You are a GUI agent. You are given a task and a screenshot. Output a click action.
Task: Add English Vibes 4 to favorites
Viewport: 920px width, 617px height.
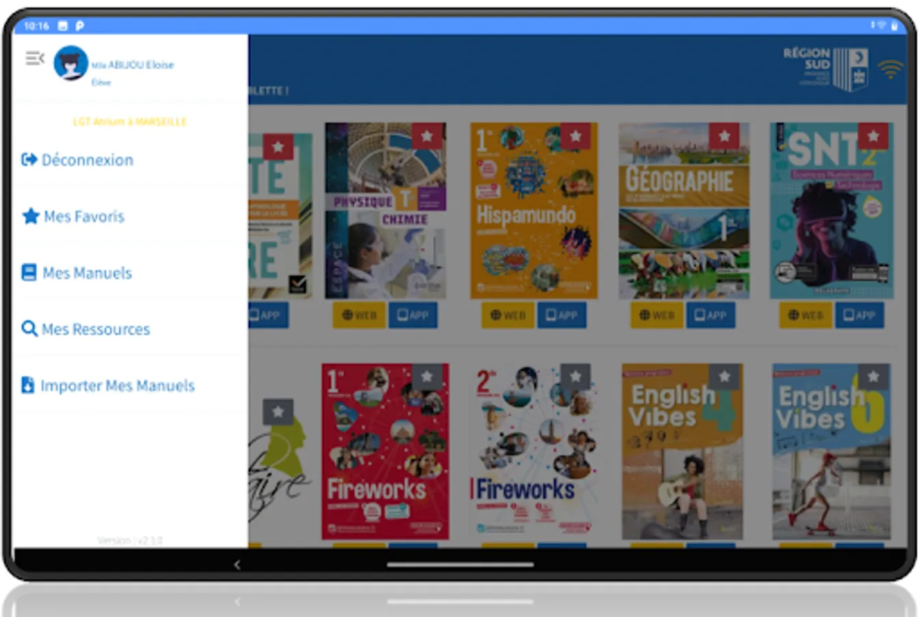[x=724, y=376]
